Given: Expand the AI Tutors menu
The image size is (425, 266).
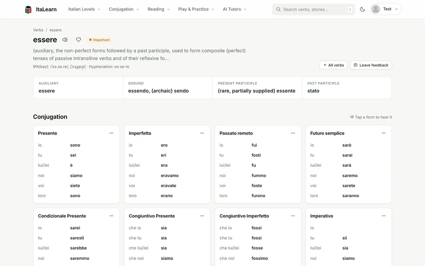Looking at the screenshot, I should 235,9.
